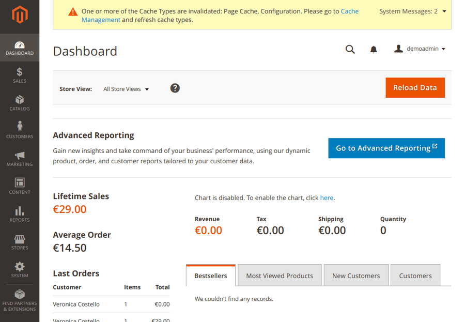This screenshot has height=322, width=465.
Task: Click the Customer column header
Action: (67, 287)
